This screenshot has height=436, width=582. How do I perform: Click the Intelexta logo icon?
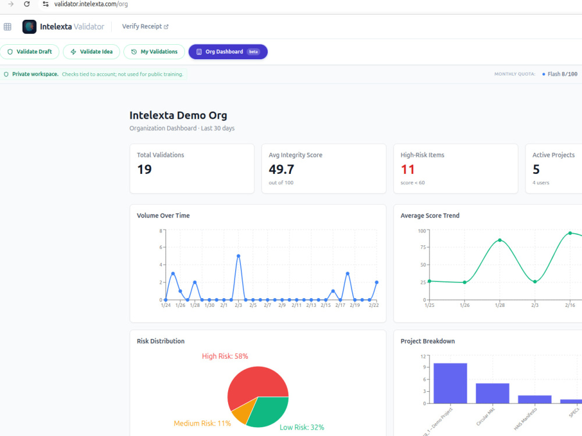(29, 27)
